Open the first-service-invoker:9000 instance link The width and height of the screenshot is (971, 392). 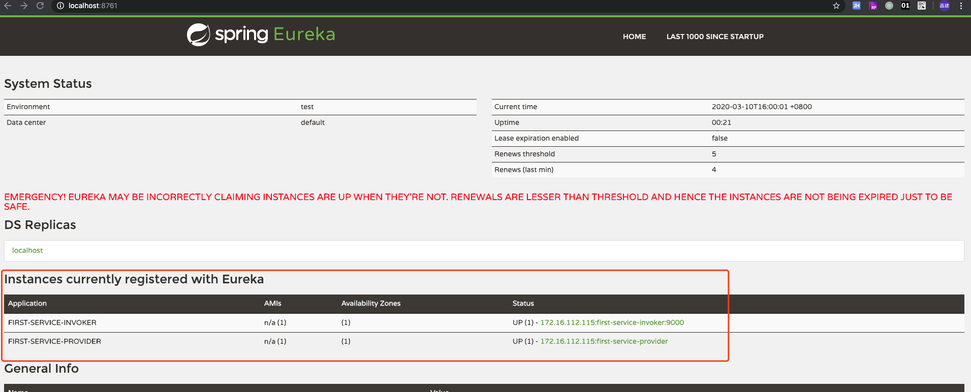(x=612, y=322)
